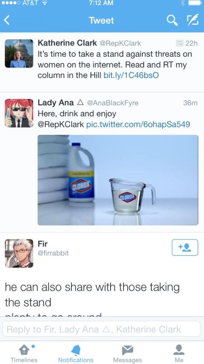204x364 pixels.
Task: Switch to Timelines tab
Action: [x=24, y=353]
